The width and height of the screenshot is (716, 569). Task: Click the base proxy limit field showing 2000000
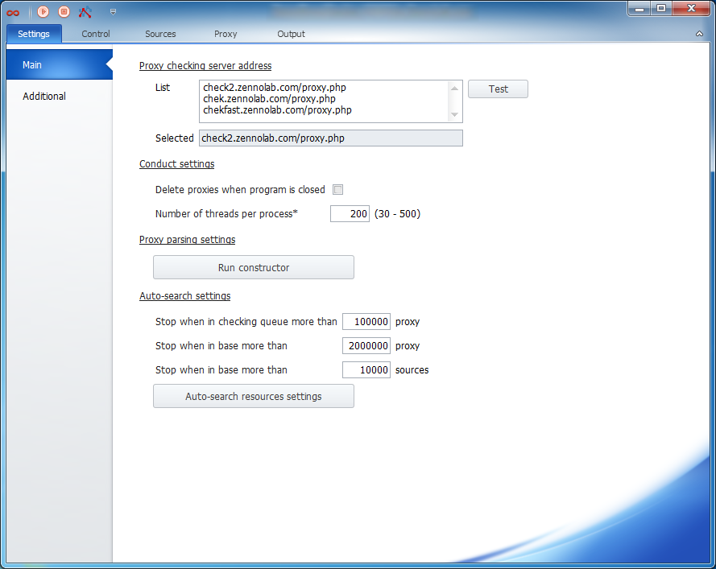click(366, 346)
